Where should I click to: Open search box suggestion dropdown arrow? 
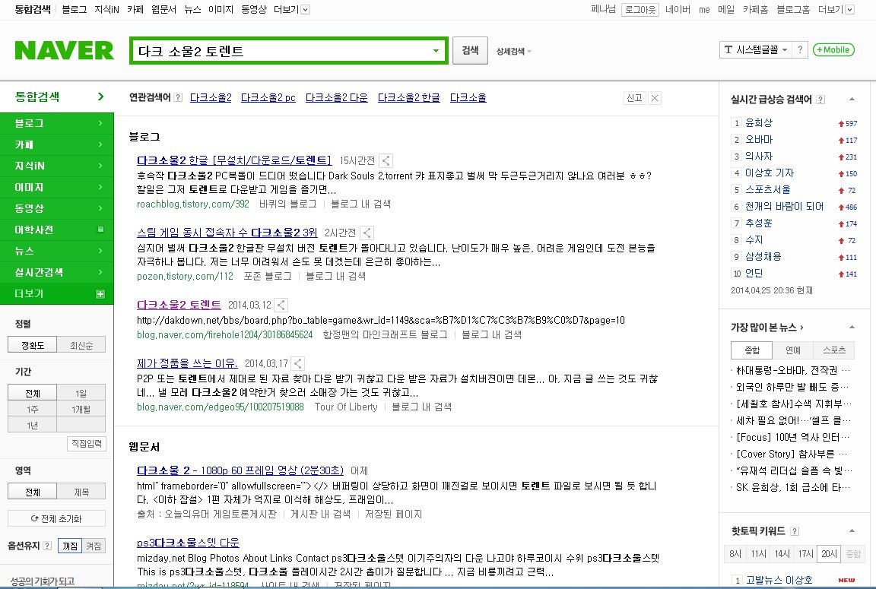tap(436, 51)
